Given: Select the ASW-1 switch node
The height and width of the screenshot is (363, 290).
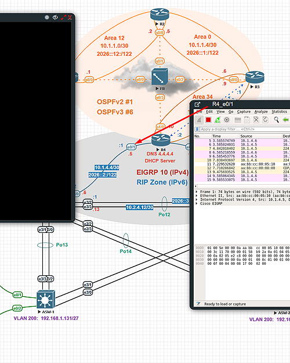Looking at the screenshot, I should pyautogui.click(x=46, y=300).
